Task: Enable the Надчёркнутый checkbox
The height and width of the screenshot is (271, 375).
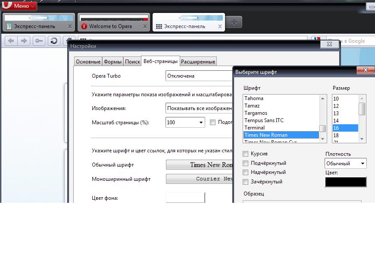Action: point(245,172)
